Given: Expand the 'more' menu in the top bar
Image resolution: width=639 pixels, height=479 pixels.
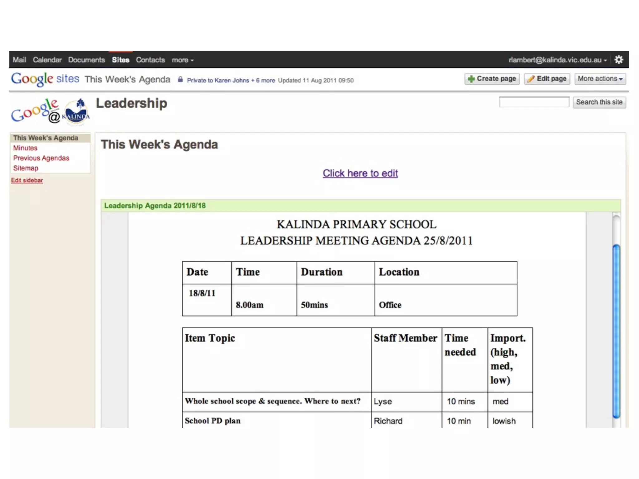Looking at the screenshot, I should pos(183,60).
